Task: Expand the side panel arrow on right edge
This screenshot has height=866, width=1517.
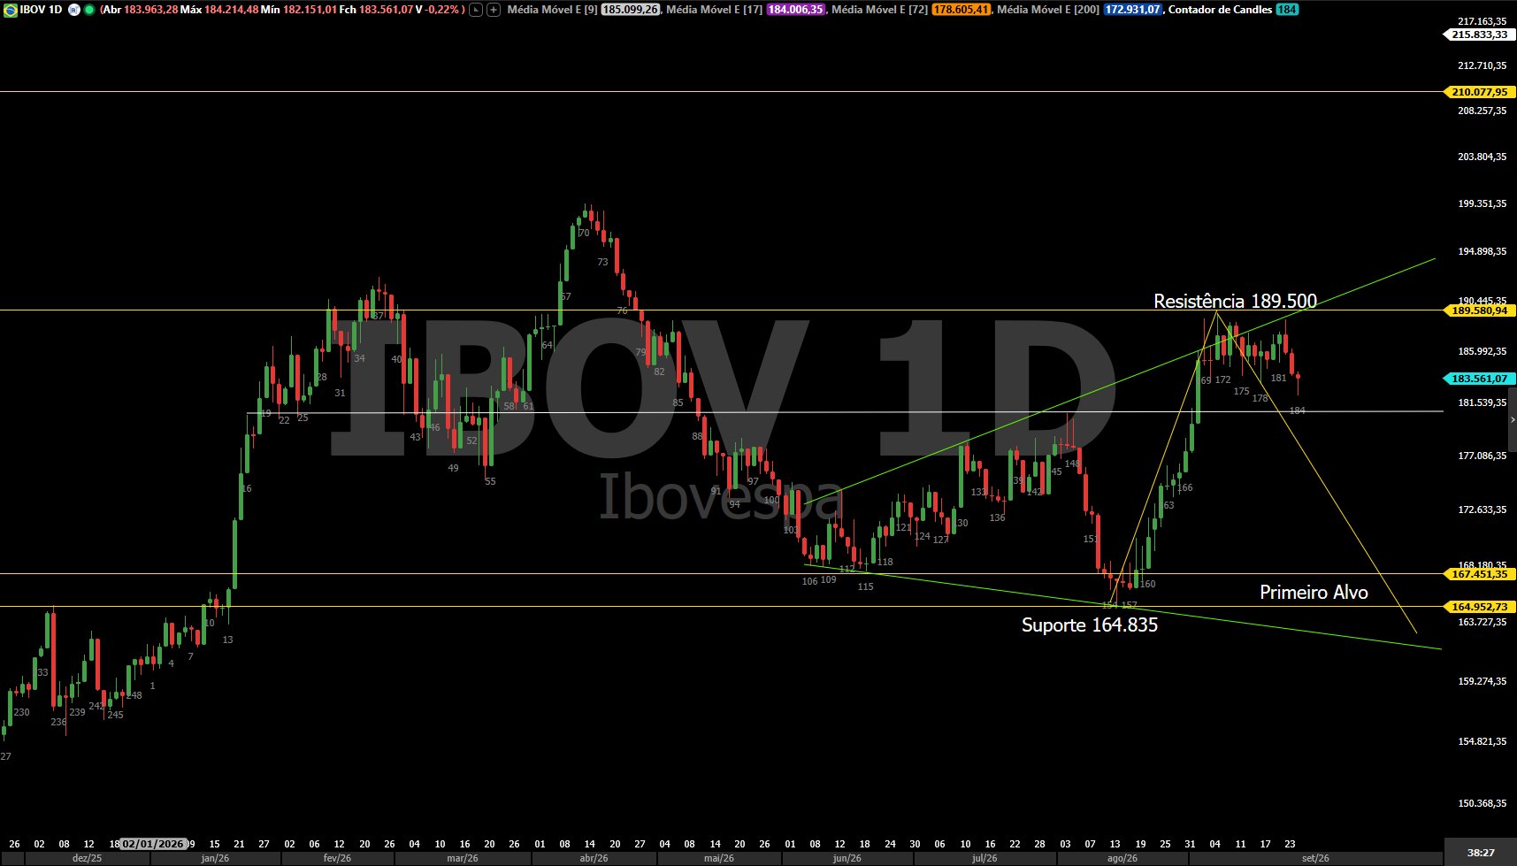Action: pyautogui.click(x=1512, y=420)
